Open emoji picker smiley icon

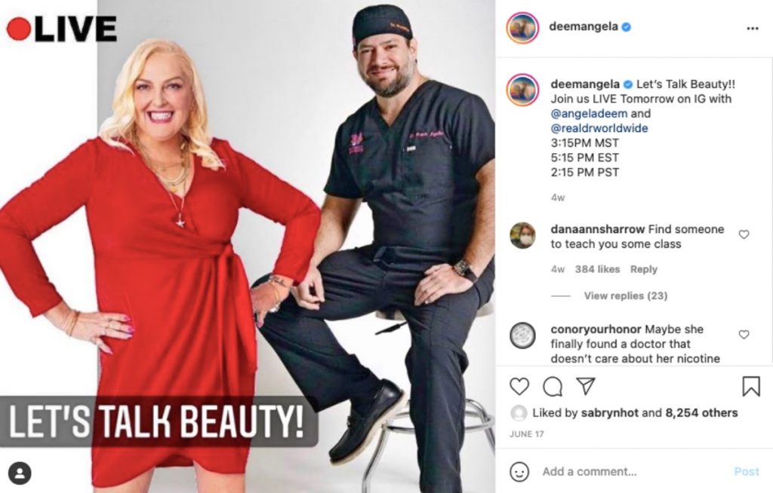pyautogui.click(x=519, y=471)
